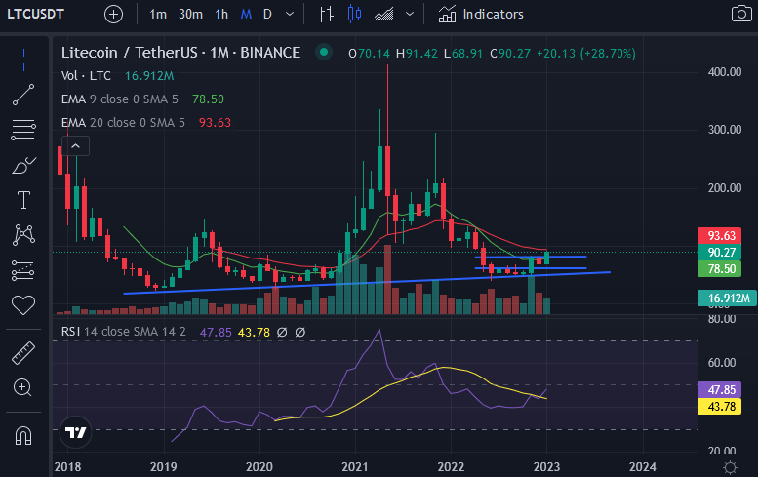The image size is (758, 477).
Task: Click the 47.85 RSI axis label
Action: pyautogui.click(x=720, y=389)
